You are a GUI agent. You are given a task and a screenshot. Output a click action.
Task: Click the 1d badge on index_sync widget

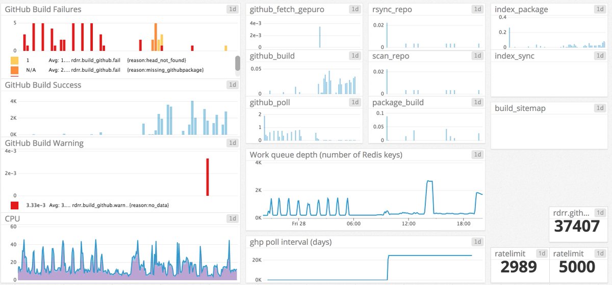pos(600,55)
